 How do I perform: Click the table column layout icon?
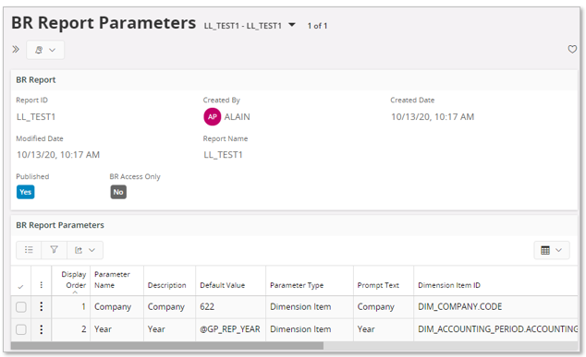click(x=545, y=250)
